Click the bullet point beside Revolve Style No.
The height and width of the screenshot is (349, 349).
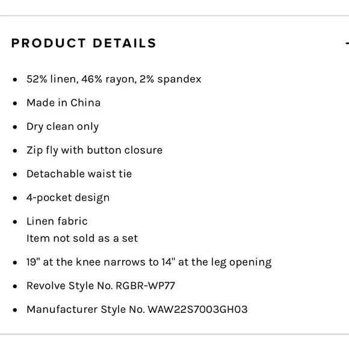(x=15, y=286)
